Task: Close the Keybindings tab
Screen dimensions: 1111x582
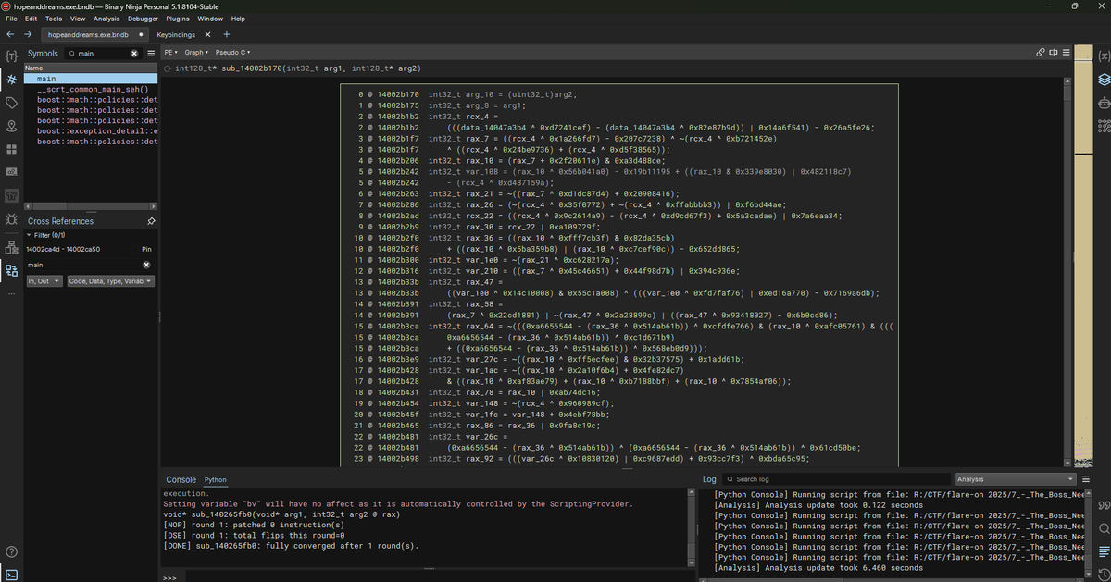Action: coord(206,34)
